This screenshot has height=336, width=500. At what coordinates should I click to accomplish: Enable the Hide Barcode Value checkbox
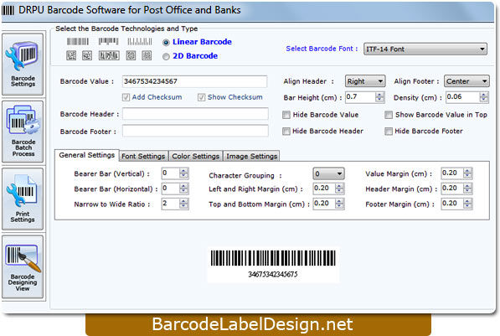(x=286, y=115)
